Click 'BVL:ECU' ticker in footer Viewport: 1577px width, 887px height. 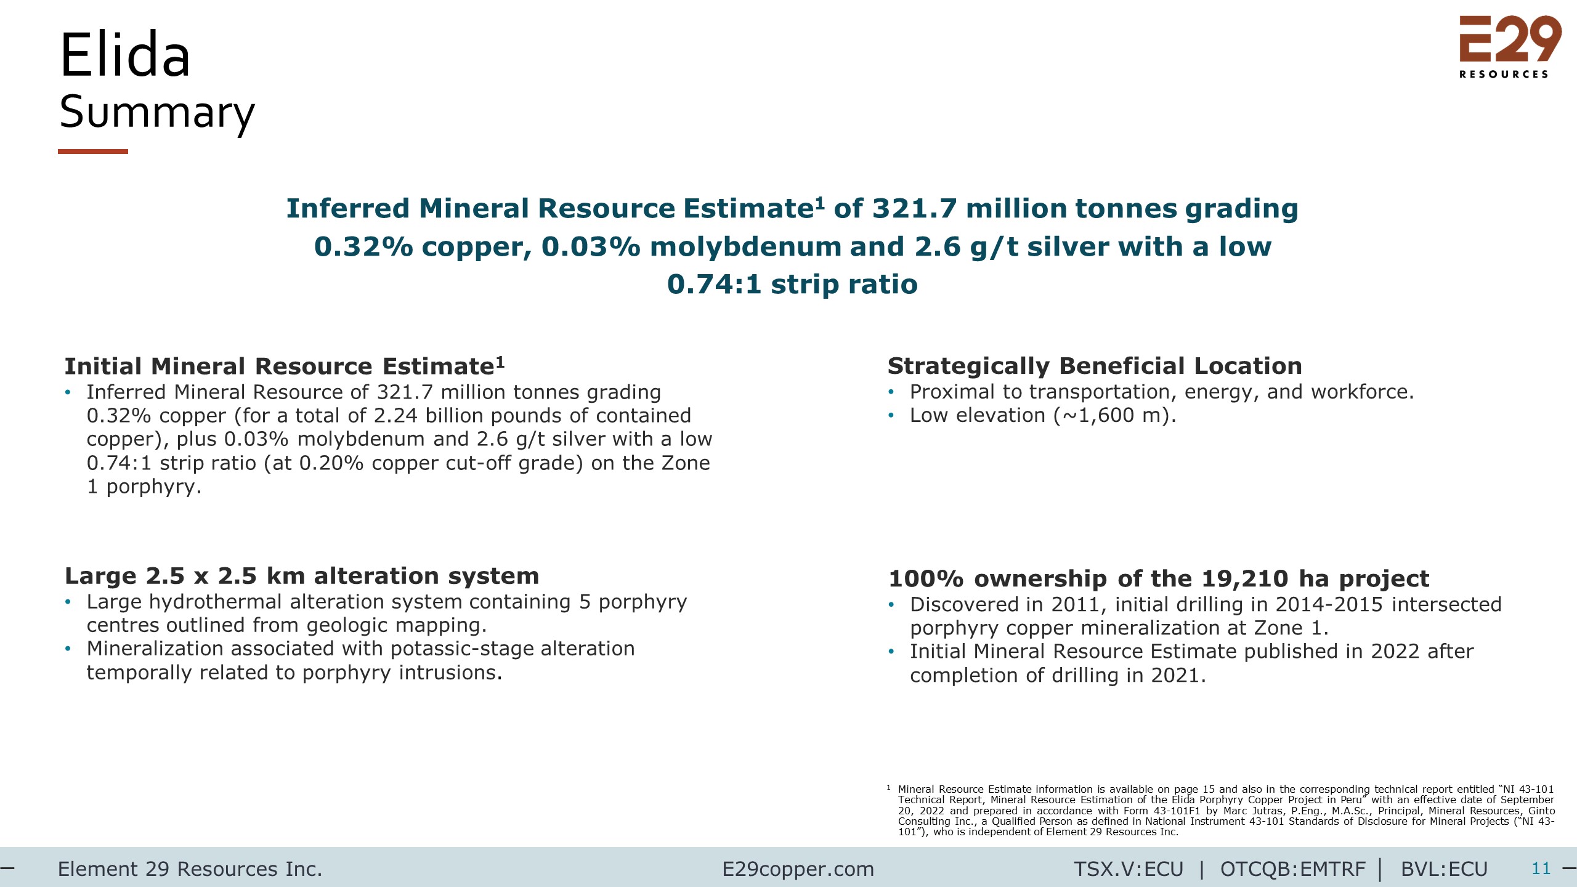click(x=1444, y=869)
